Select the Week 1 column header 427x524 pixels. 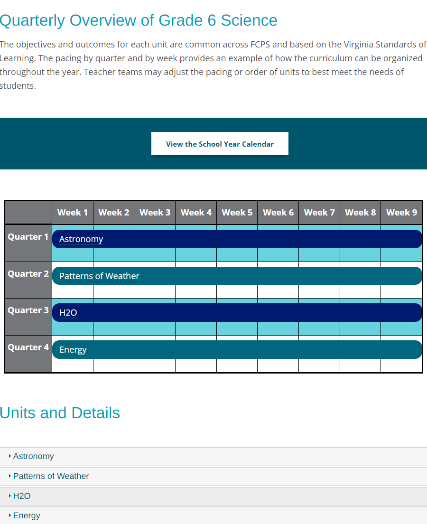pyautogui.click(x=73, y=213)
